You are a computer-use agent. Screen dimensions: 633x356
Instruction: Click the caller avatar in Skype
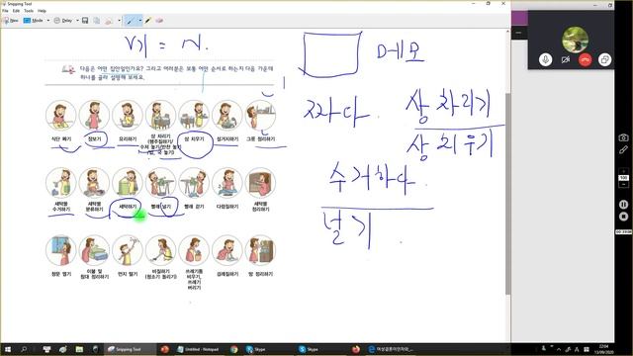point(576,40)
